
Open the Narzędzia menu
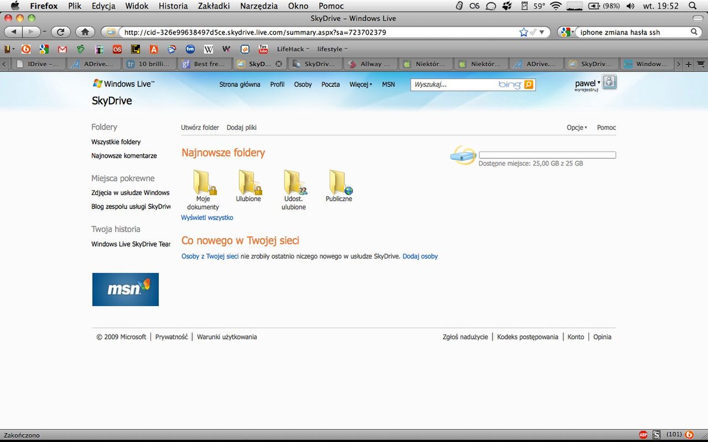point(259,6)
